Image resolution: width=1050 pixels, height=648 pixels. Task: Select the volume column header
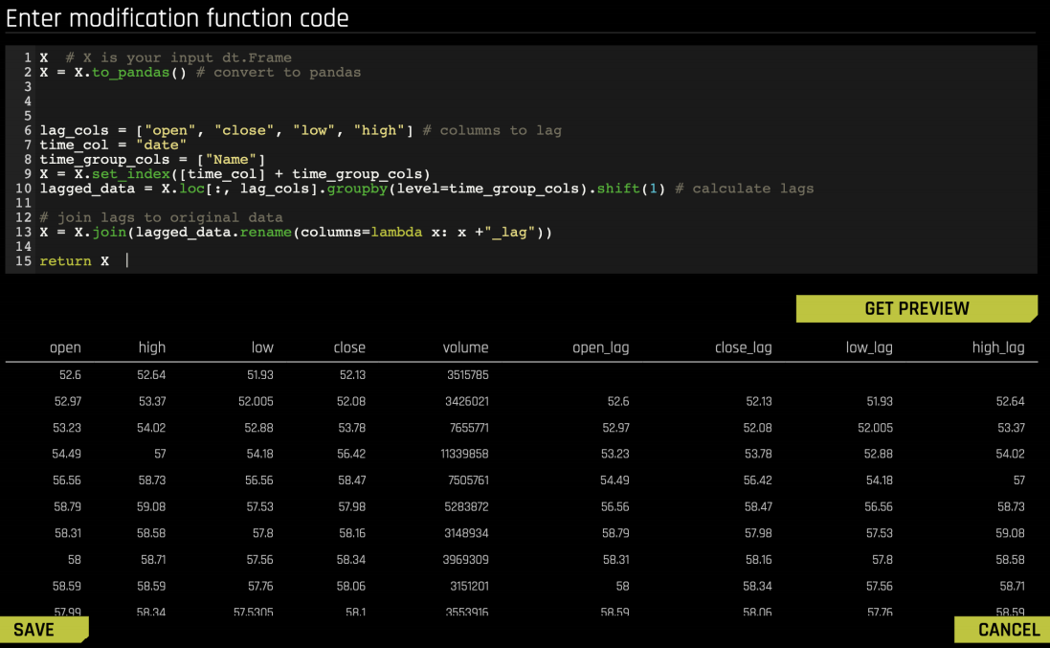[465, 347]
